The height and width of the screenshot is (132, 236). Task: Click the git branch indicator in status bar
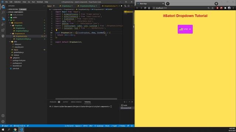[x=5, y=126]
